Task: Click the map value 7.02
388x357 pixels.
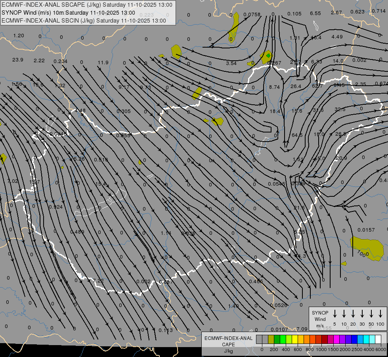Action: pyautogui.click(x=13, y=181)
